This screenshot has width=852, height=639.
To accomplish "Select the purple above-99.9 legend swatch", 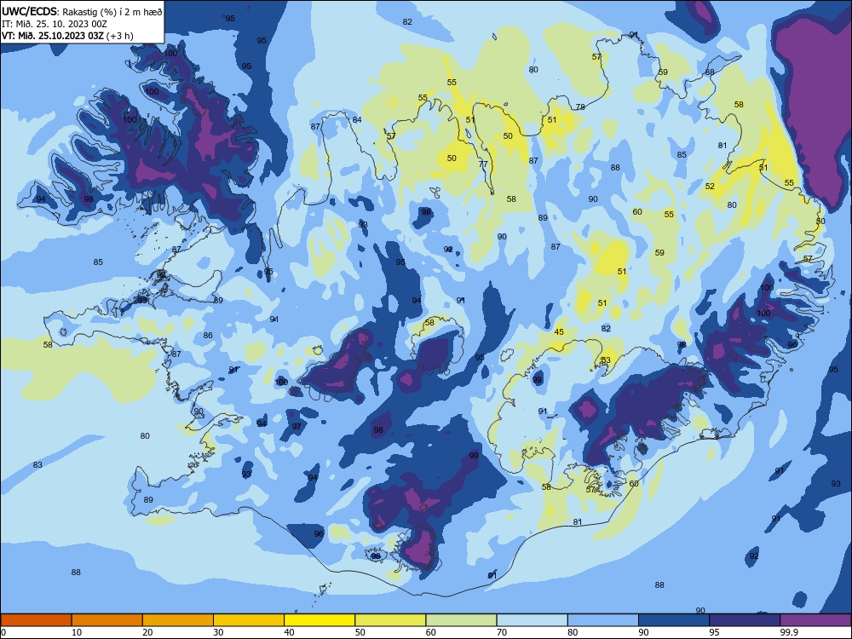I will coord(815,620).
